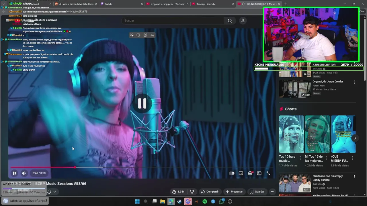Open Spotify from the taskbar
The width and height of the screenshot is (367, 206).
point(205,201)
